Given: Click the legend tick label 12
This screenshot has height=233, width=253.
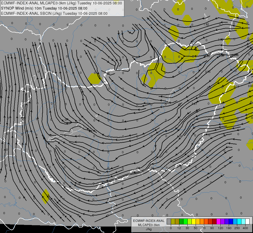Looking at the screenshot, I should click(179, 228).
